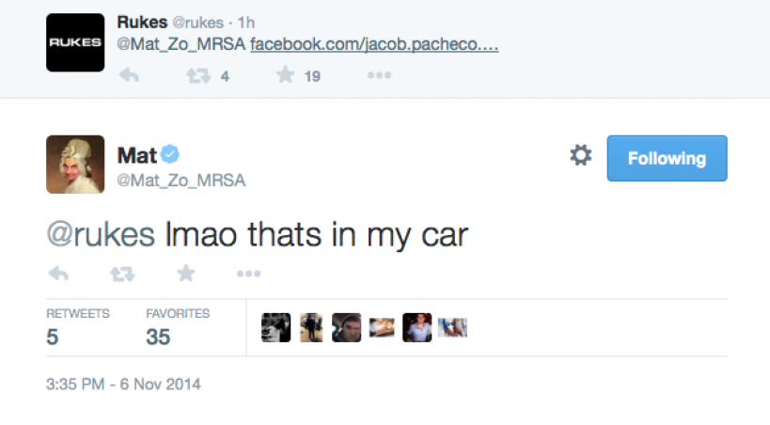The height and width of the screenshot is (425, 770).
Task: Retweet the Rukes tweet
Action: (196, 76)
